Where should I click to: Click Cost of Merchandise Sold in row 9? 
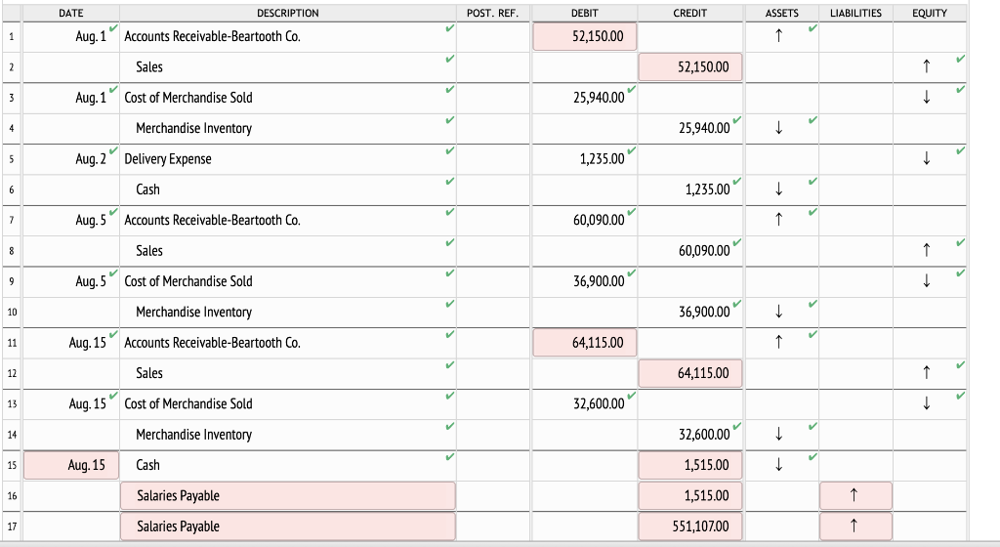(188, 281)
